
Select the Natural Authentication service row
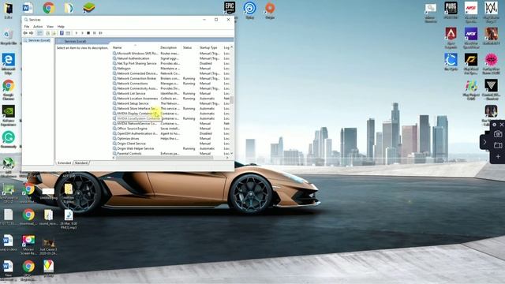(x=170, y=58)
